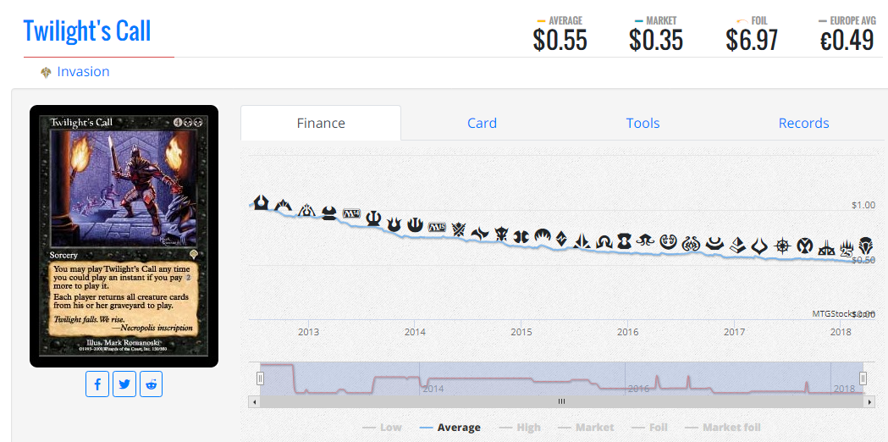Image resolution: width=888 pixels, height=442 pixels.
Task: Click the Eldritch Moon tentacle icon
Action: tap(645, 240)
